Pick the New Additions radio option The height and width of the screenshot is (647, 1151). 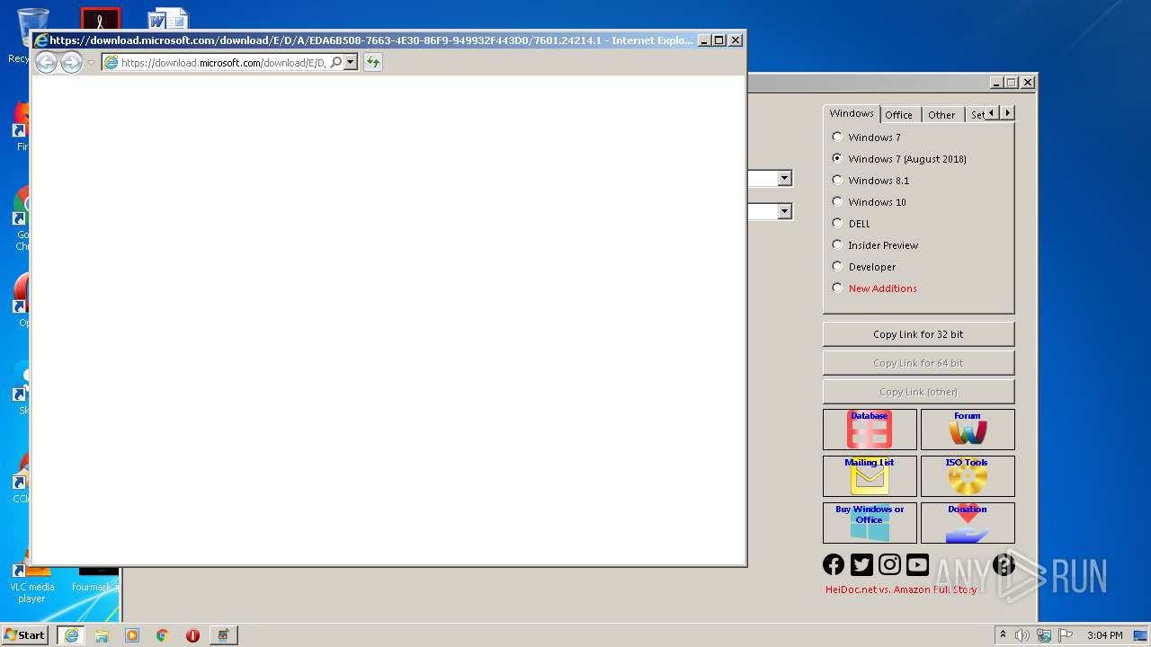(837, 288)
